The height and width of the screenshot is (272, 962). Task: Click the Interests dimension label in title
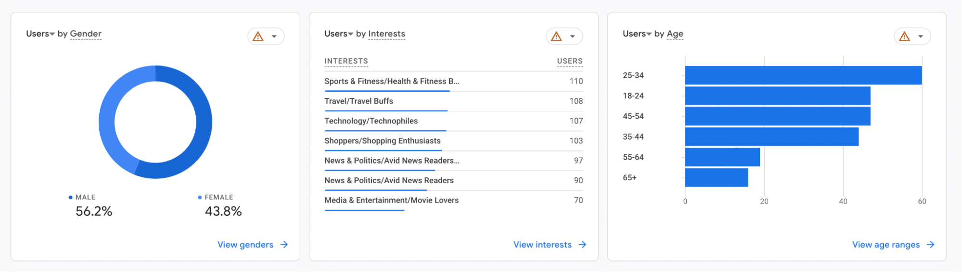click(386, 34)
